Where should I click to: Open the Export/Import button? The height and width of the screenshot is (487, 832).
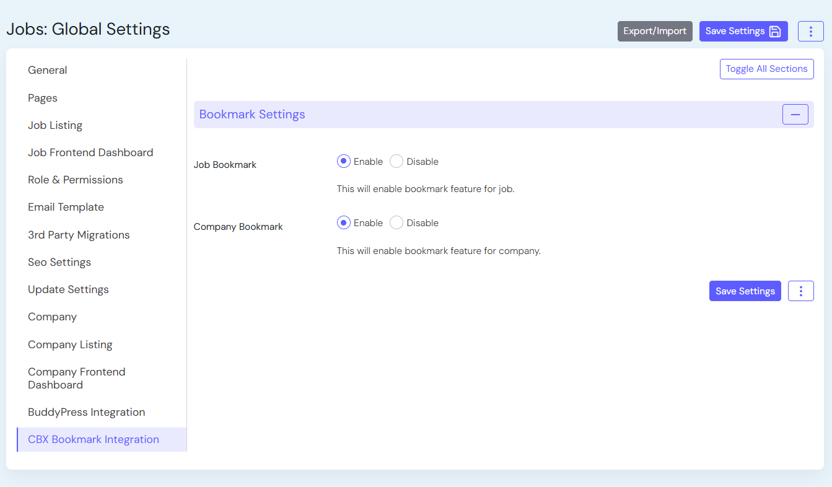655,32
